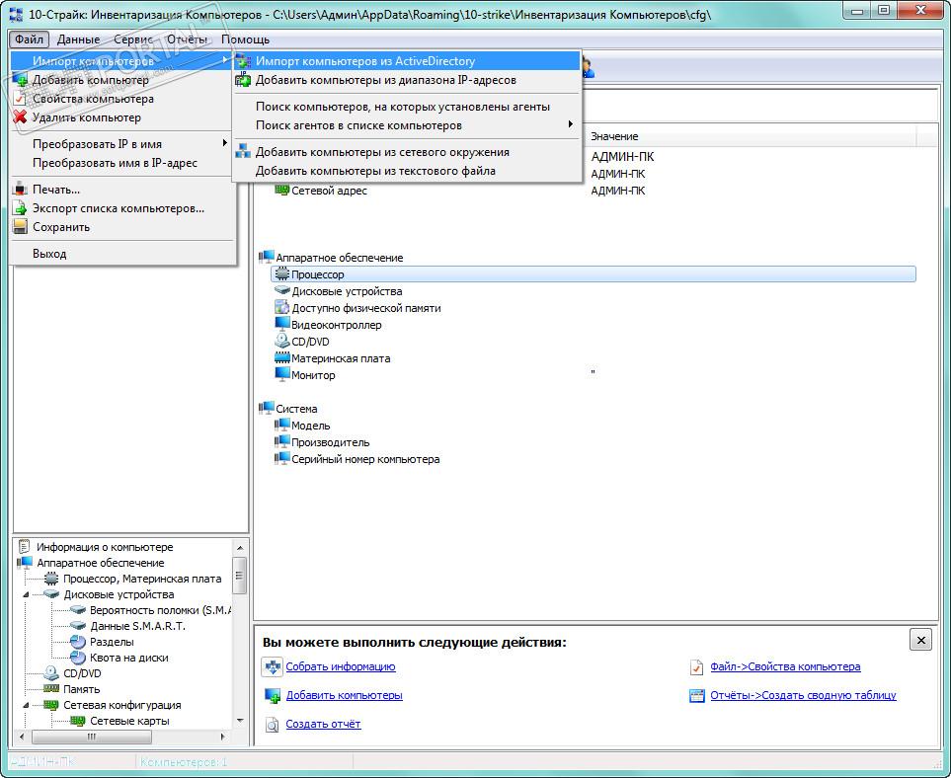Click tree horizontal scroll right arrow
The height and width of the screenshot is (778, 951).
pyautogui.click(x=223, y=737)
